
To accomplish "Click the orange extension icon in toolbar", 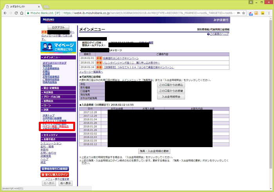I will coord(256,13).
